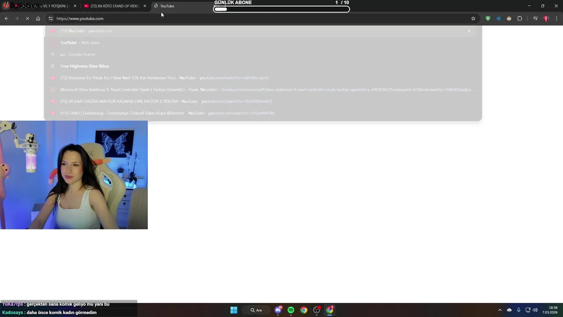Screen dimensions: 563x317
Task: Open the monkey face extension
Action: (x=509, y=18)
